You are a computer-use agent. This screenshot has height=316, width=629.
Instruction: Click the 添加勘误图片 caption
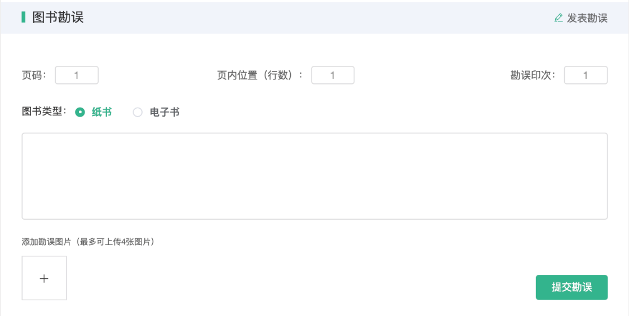point(46,242)
